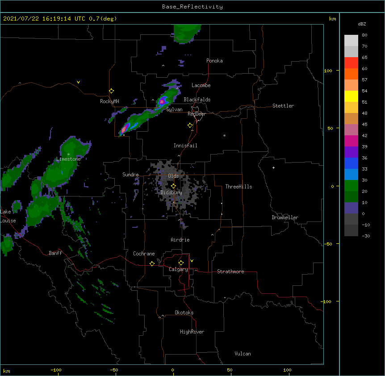Select the slate 10 dBZ legend swatch
The height and width of the screenshot is (376, 385).
coord(351,208)
